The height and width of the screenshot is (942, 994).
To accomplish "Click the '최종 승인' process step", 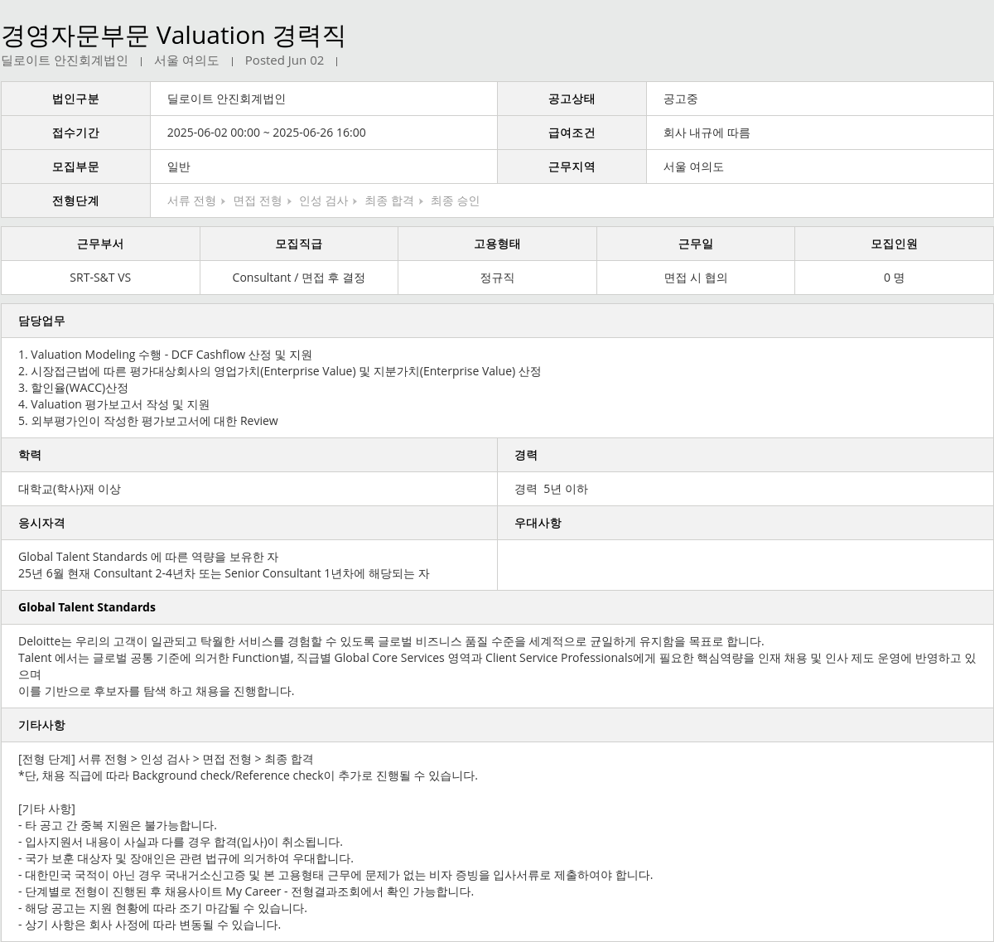I will coord(455,200).
